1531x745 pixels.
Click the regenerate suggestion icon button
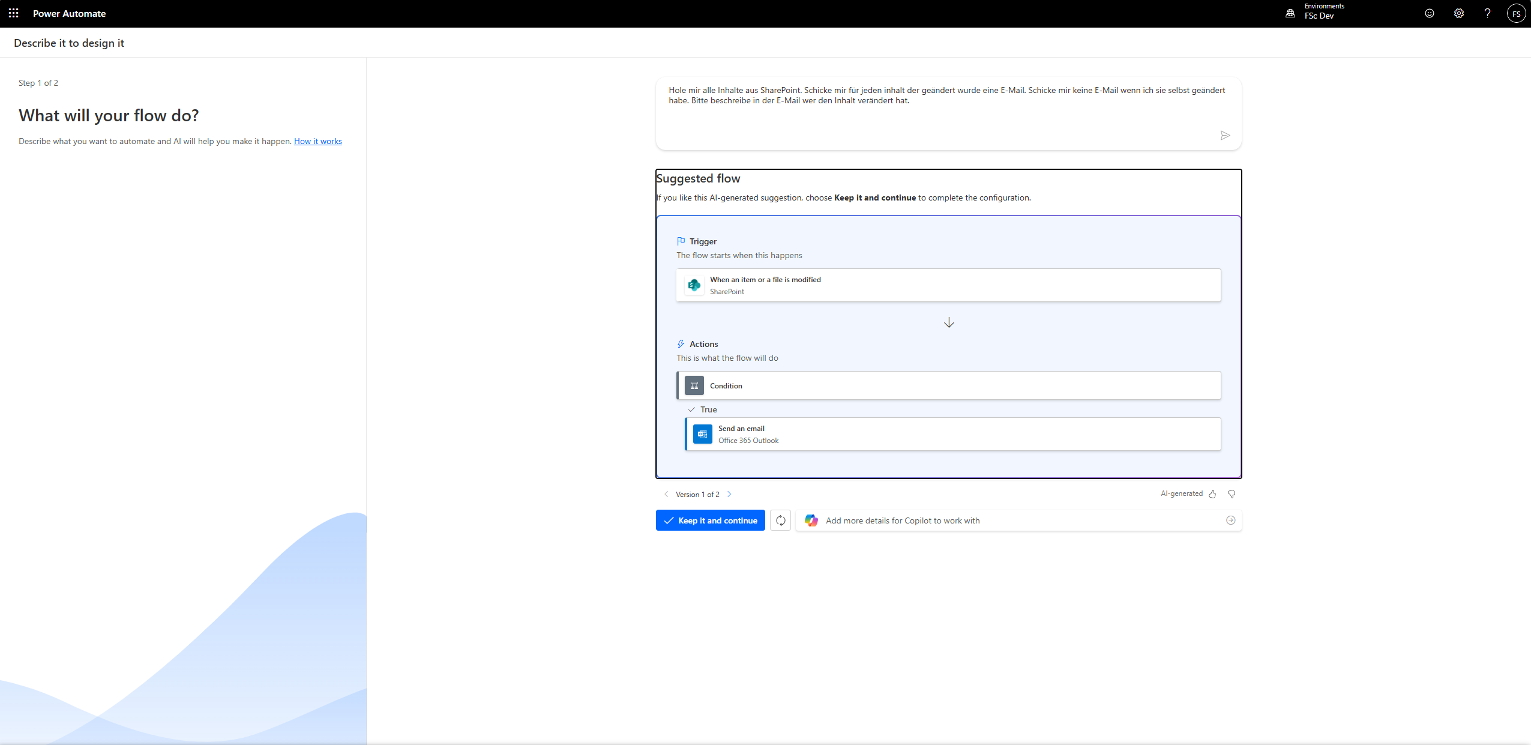point(780,520)
